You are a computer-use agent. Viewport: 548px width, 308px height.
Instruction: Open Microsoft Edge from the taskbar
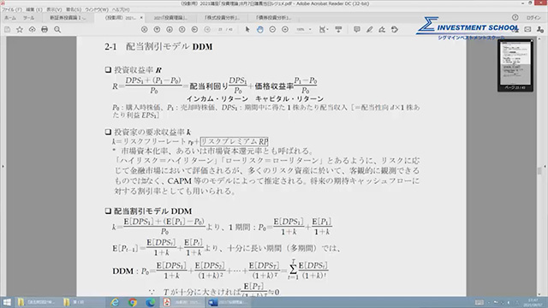(x=151, y=302)
